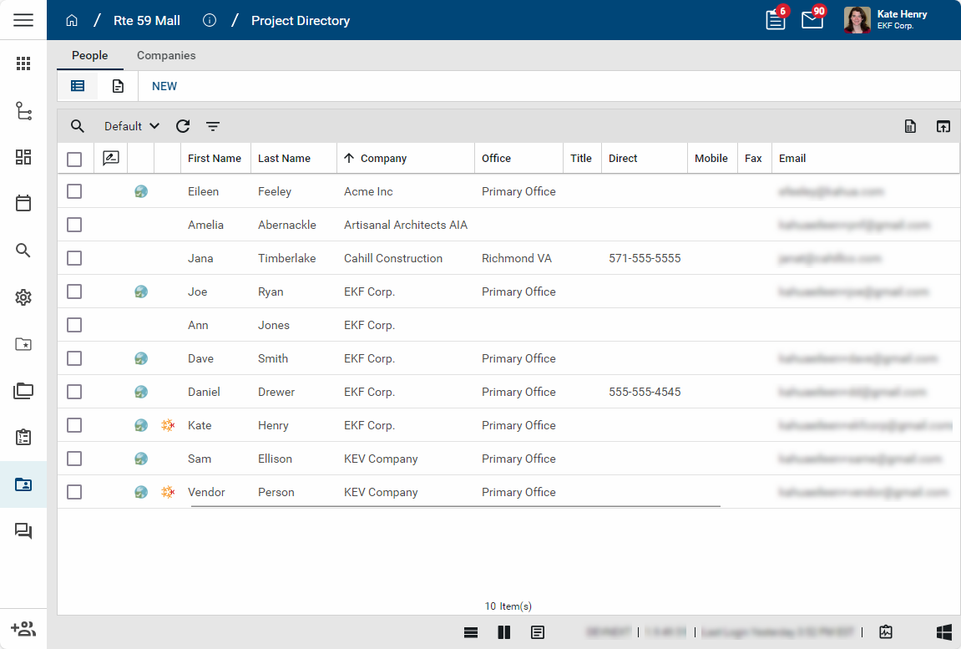
Task: Open the hamburger navigation menu
Action: coord(23,20)
